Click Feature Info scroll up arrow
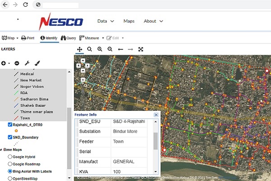This screenshot has width=271, height=181. 155,122
